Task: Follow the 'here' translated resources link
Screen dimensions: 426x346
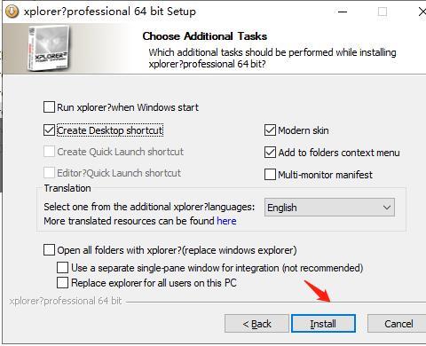Action: pos(226,221)
